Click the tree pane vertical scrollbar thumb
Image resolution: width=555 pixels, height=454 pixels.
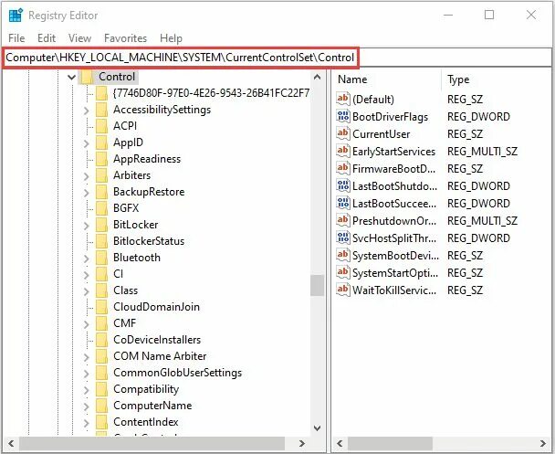(317, 285)
